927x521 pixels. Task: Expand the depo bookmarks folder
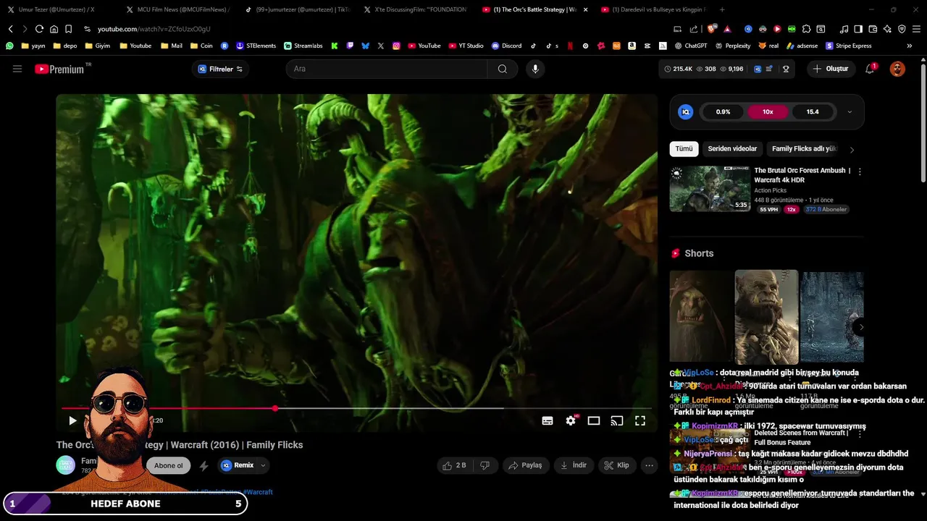(x=64, y=46)
